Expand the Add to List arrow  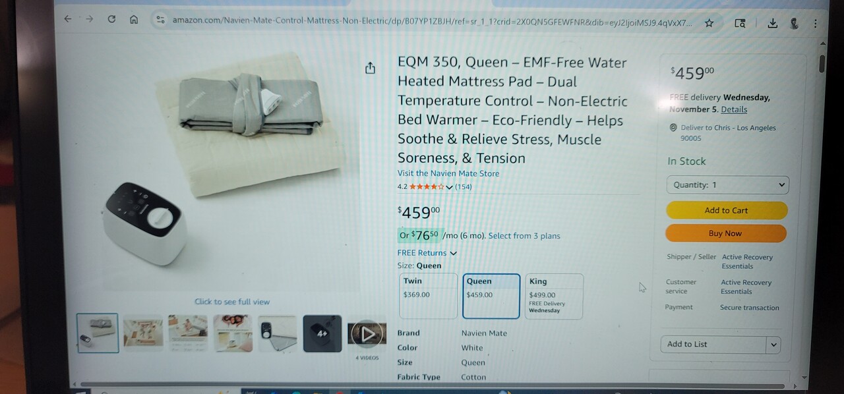coord(773,345)
